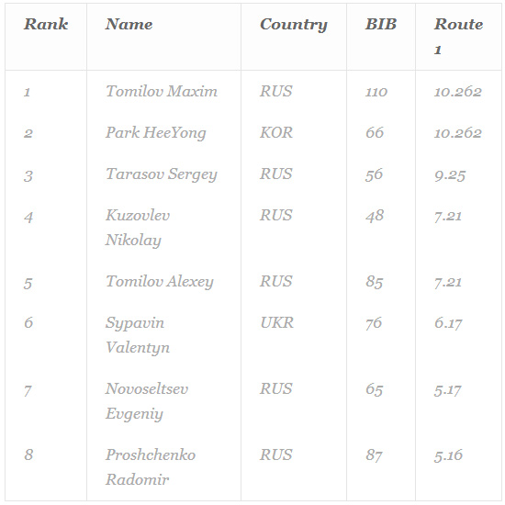Image resolution: width=505 pixels, height=505 pixels.
Task: Click BIB number 110
Action: click(376, 92)
